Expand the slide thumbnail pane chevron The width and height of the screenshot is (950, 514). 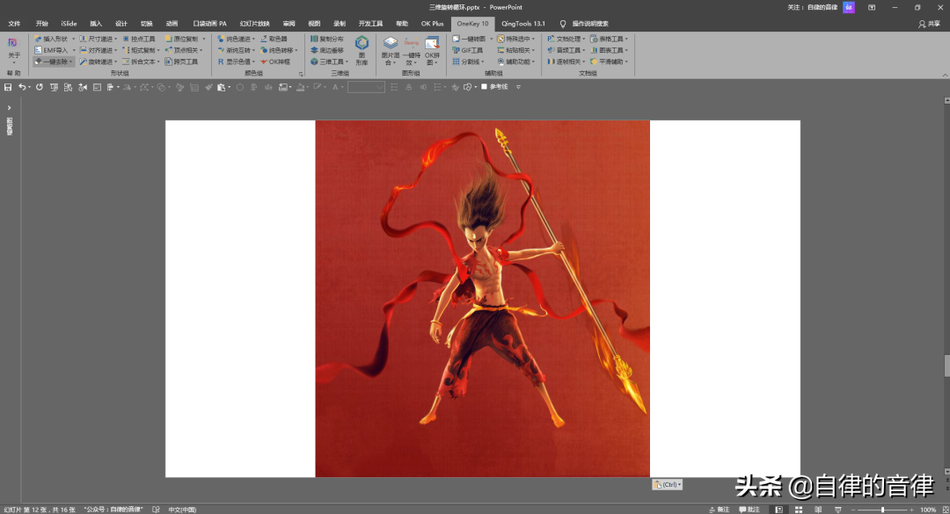click(9, 108)
